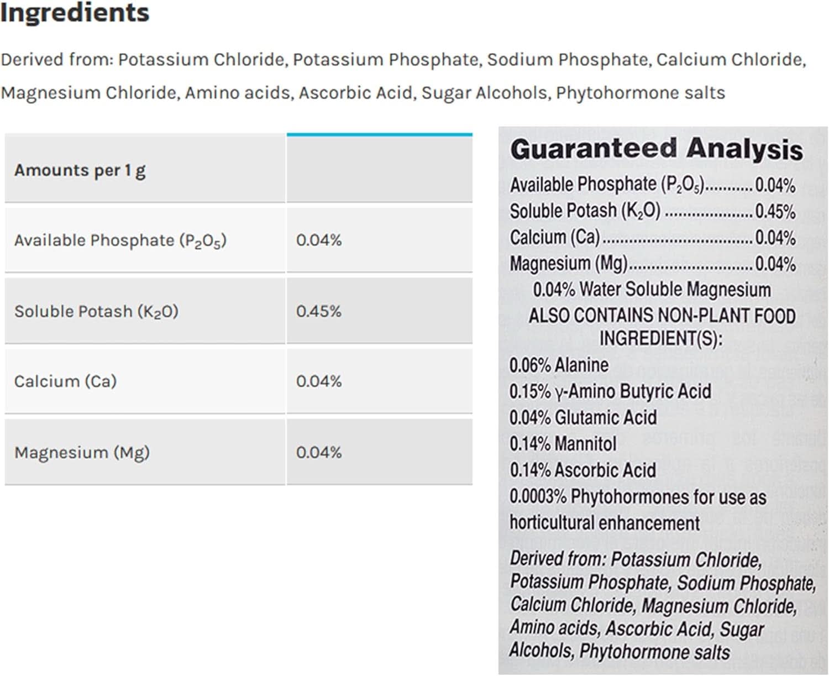This screenshot has width=829, height=676.
Task: Click the γ-Amino Butyric Acid line on label
Action: pos(610,391)
